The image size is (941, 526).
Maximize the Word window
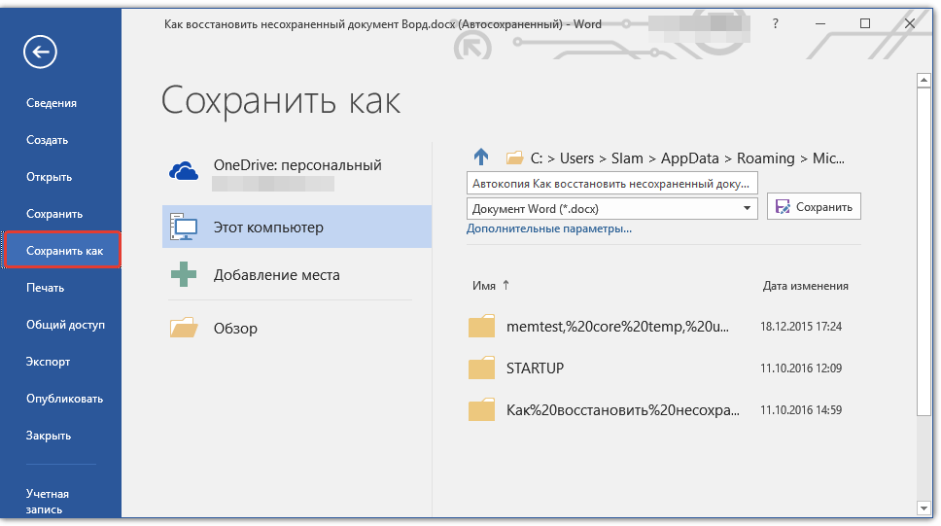(865, 23)
